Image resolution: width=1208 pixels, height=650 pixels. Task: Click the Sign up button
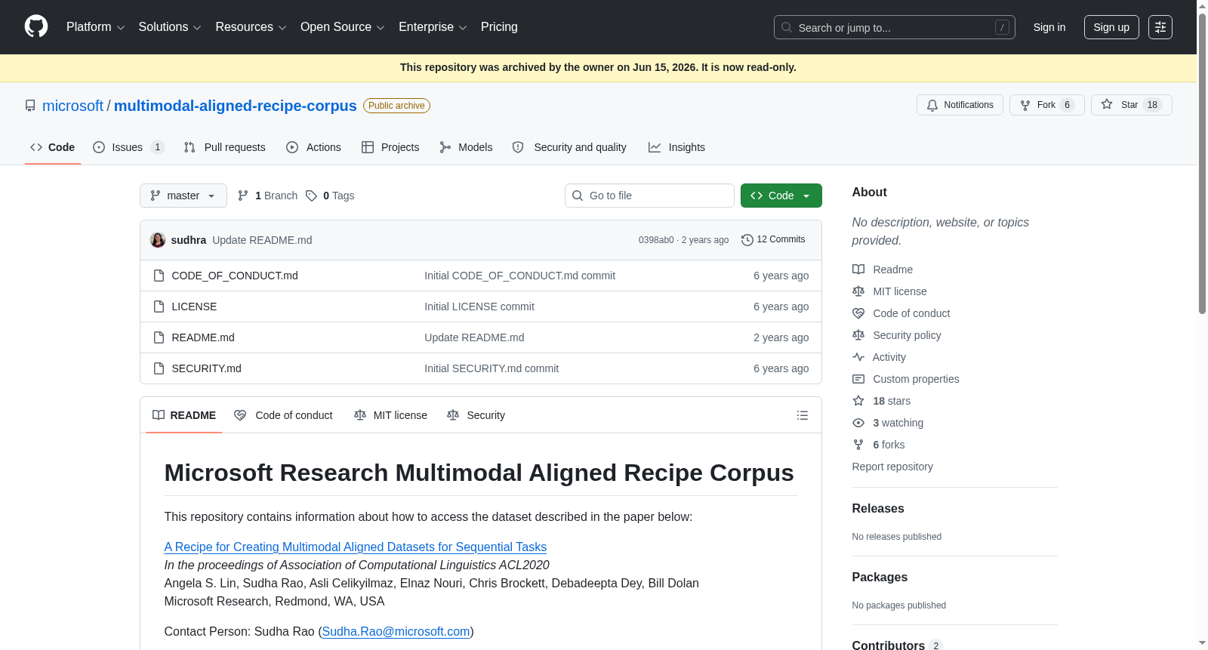tap(1111, 27)
